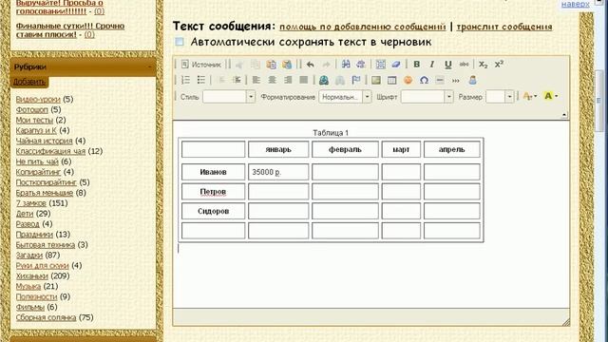The width and height of the screenshot is (608, 342).
Task: Open the text color picker
Action: [530, 96]
